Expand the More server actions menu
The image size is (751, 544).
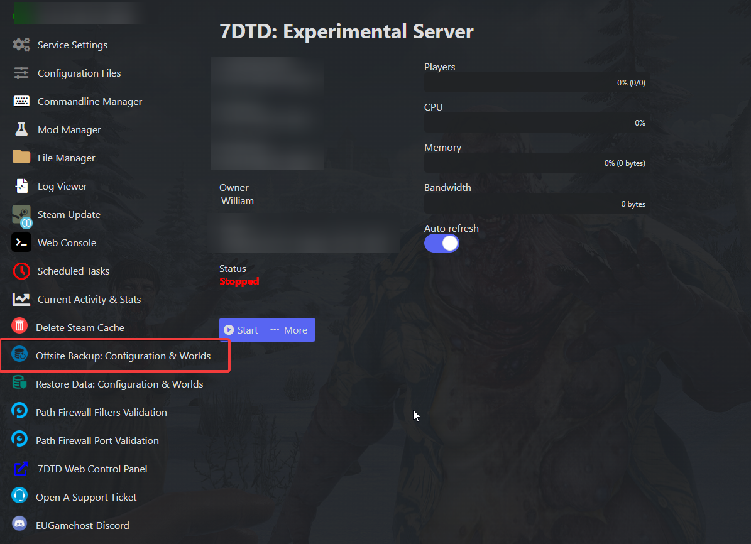(x=289, y=330)
